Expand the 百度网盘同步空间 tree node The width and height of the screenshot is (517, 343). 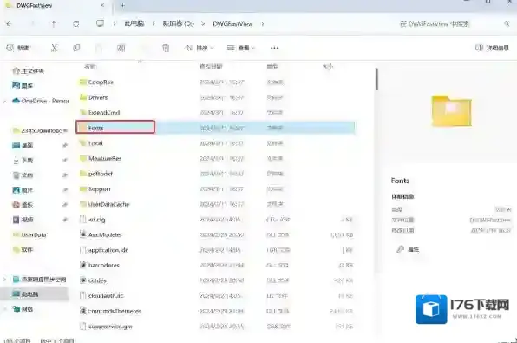pos(5,280)
